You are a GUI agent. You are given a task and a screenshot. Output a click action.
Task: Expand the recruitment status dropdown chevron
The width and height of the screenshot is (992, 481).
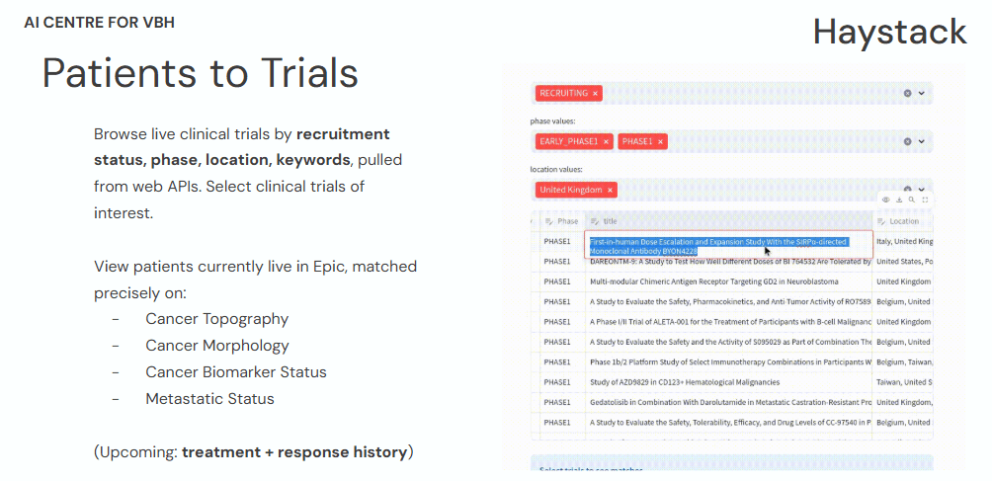click(x=921, y=93)
